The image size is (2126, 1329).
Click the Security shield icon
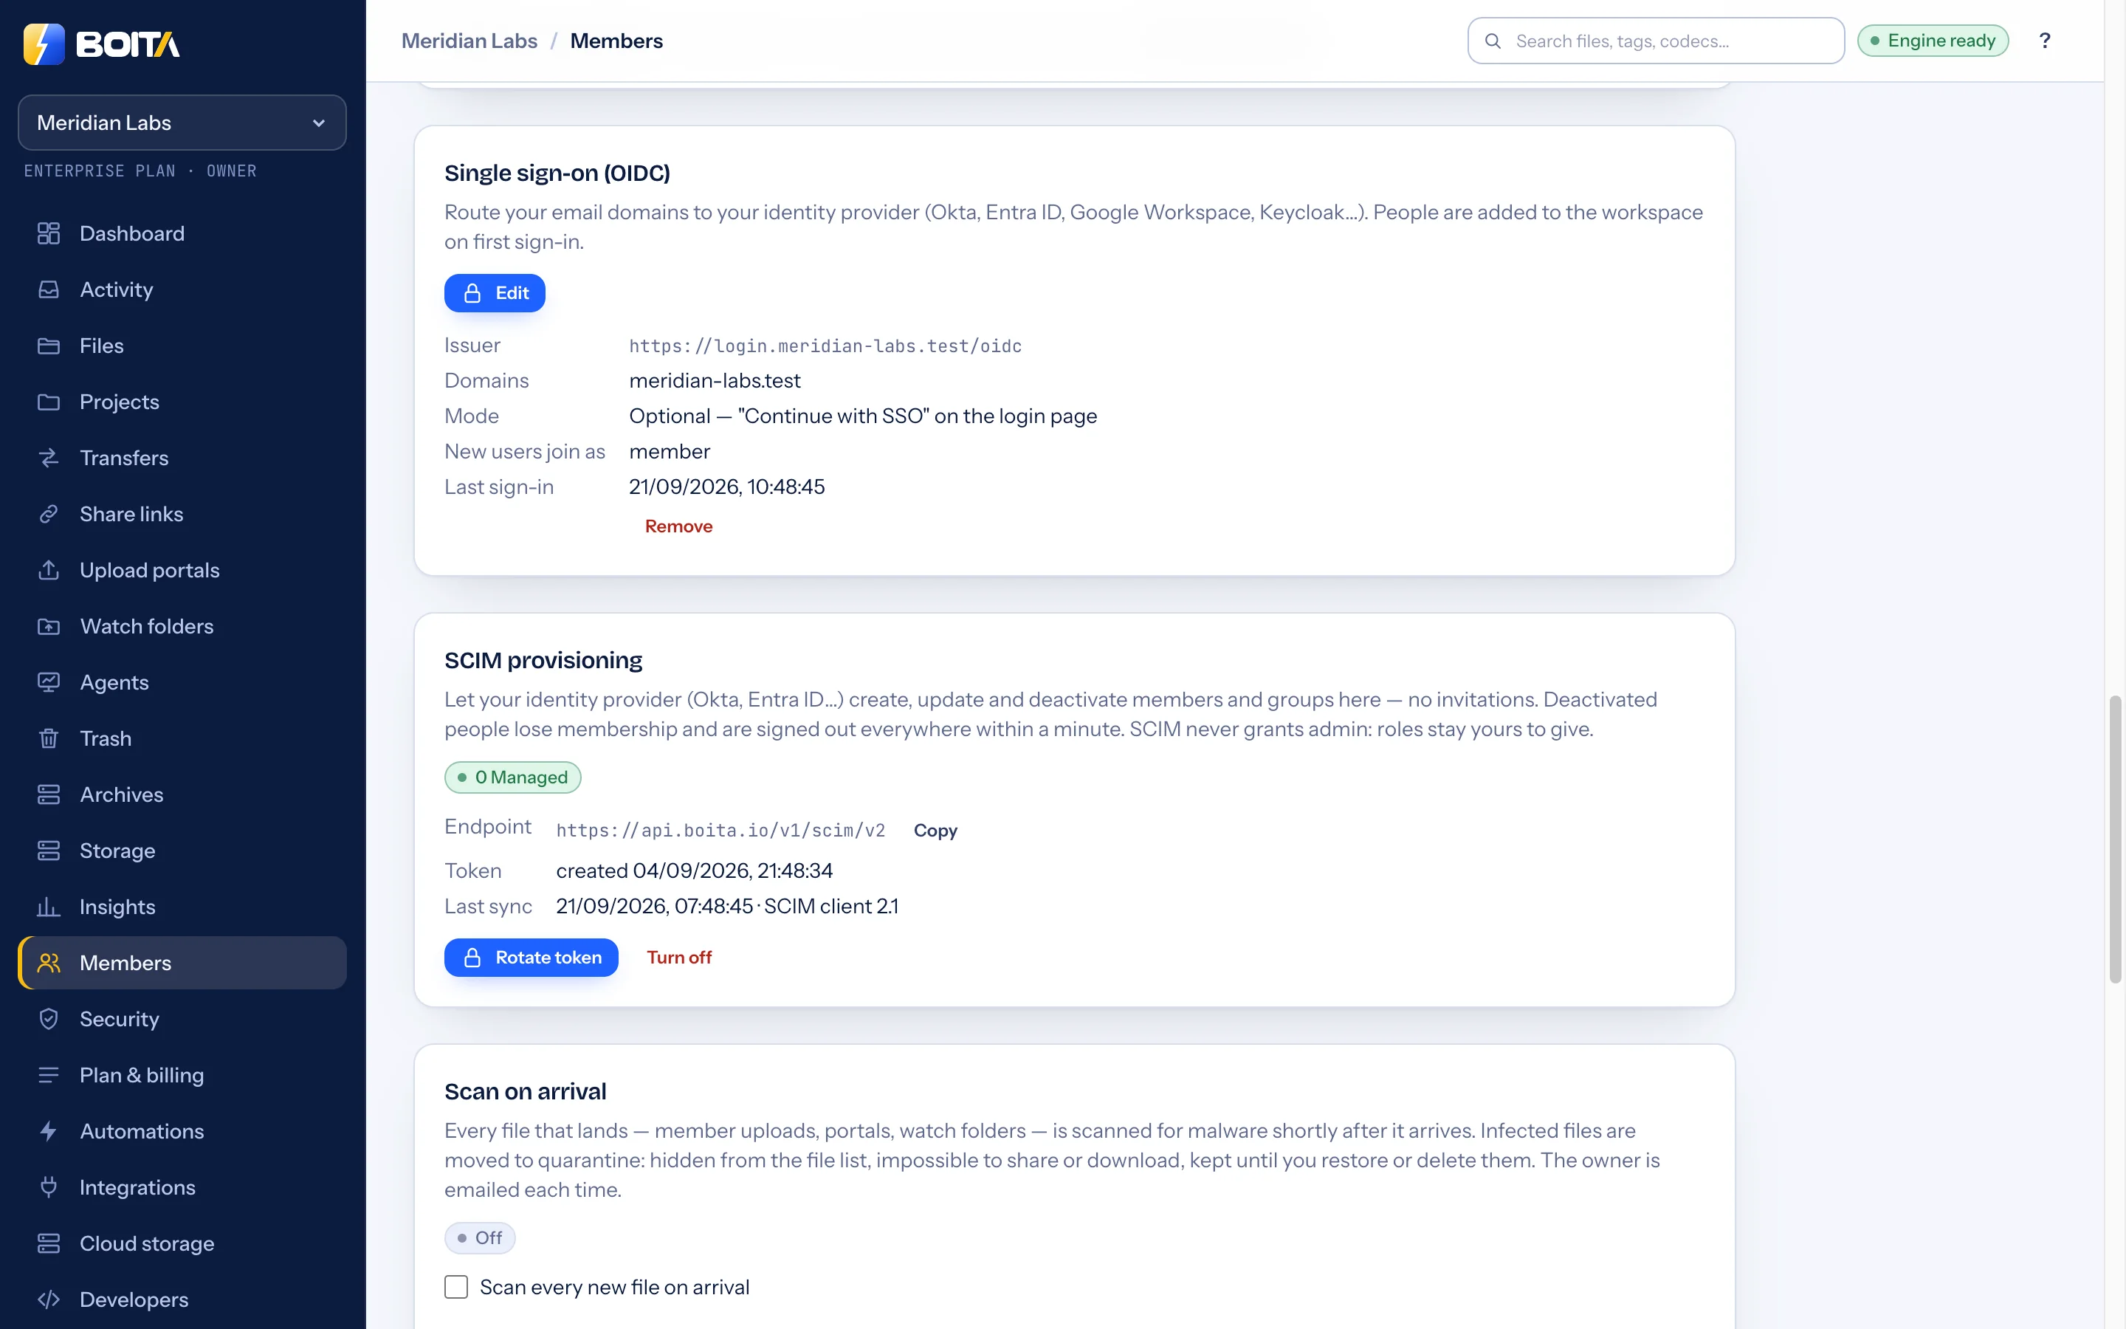click(48, 1019)
